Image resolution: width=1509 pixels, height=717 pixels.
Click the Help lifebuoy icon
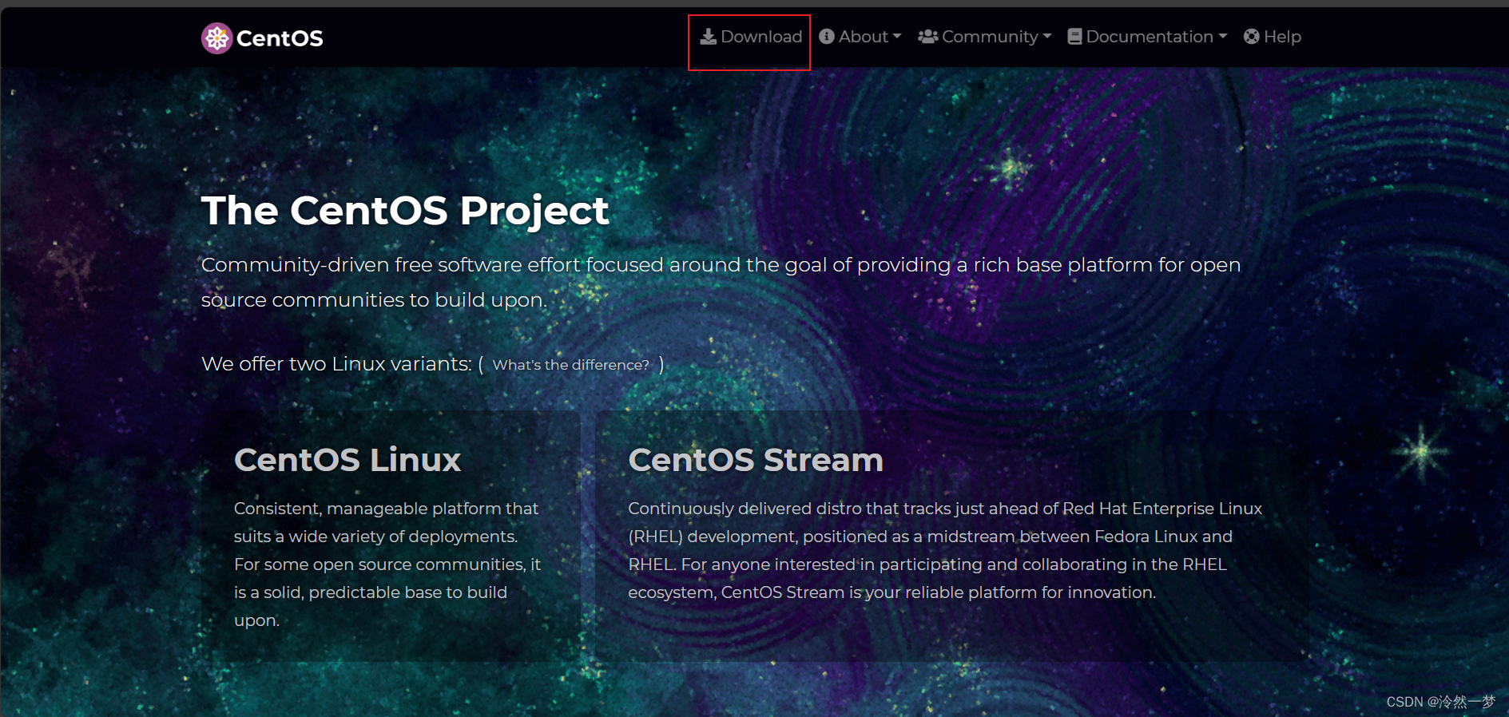[x=1252, y=37]
